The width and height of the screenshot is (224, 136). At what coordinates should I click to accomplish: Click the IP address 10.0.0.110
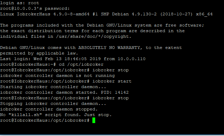[x=132, y=59]
